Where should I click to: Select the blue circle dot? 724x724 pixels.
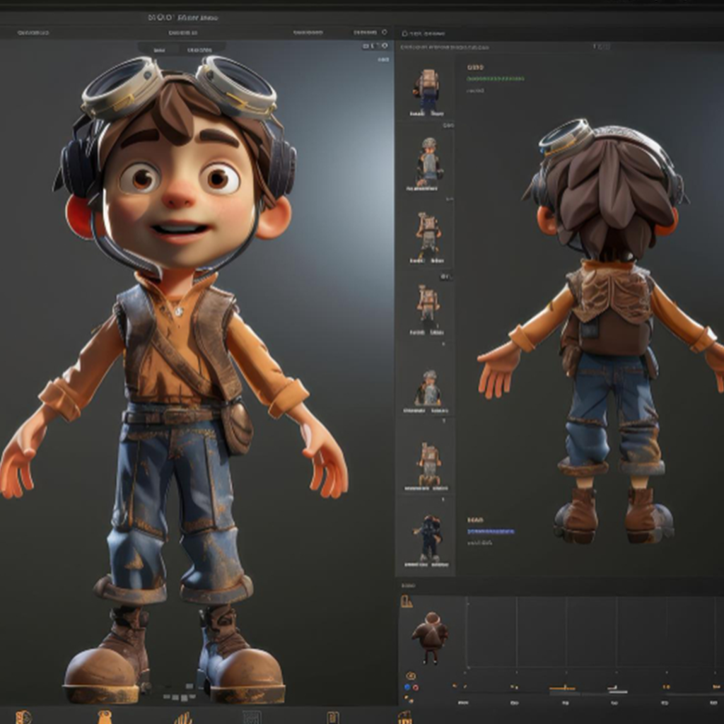point(407,687)
